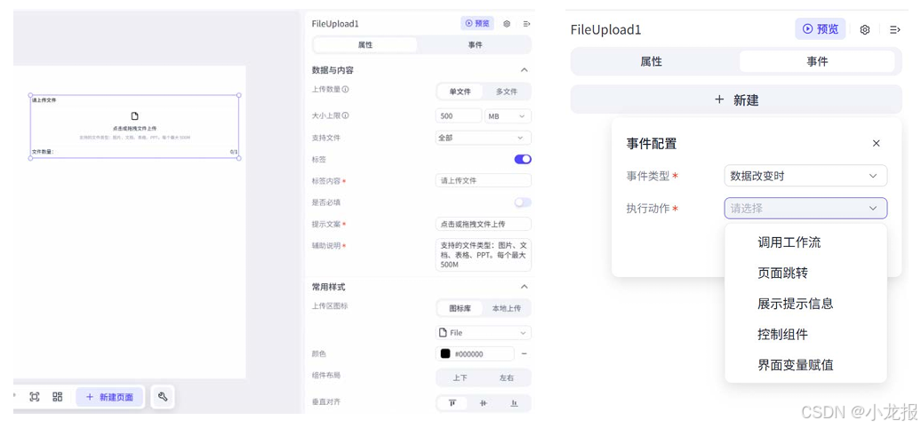Set component layout to 左右
This screenshot has width=921, height=428.
coord(507,378)
